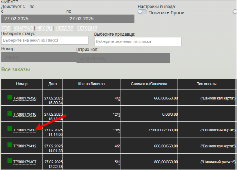Image resolution: width=237 pixels, height=170 pixels.
Task: Select the МЕСЯЦ period filter
Action: [x=44, y=28]
